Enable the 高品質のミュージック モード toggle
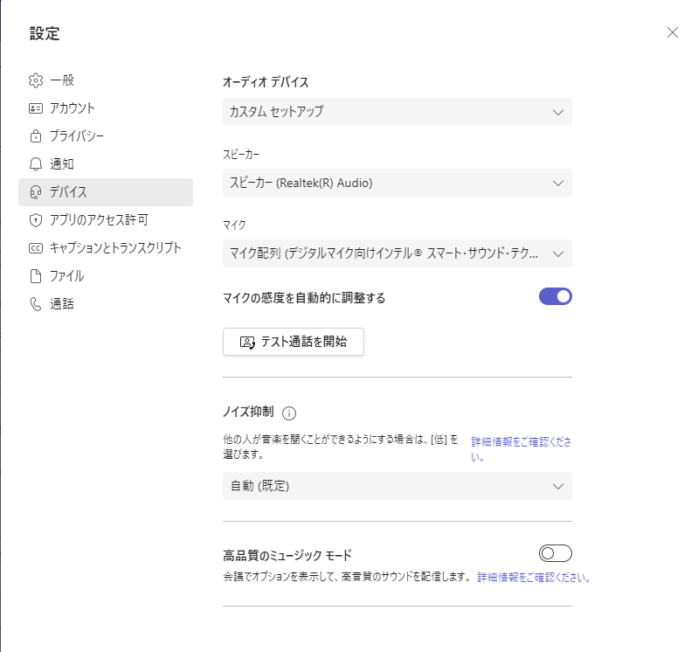698x652 pixels. [x=555, y=553]
